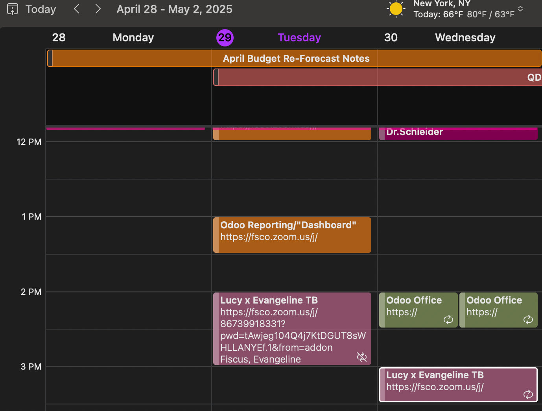Expand the New York weather location selector

click(520, 9)
